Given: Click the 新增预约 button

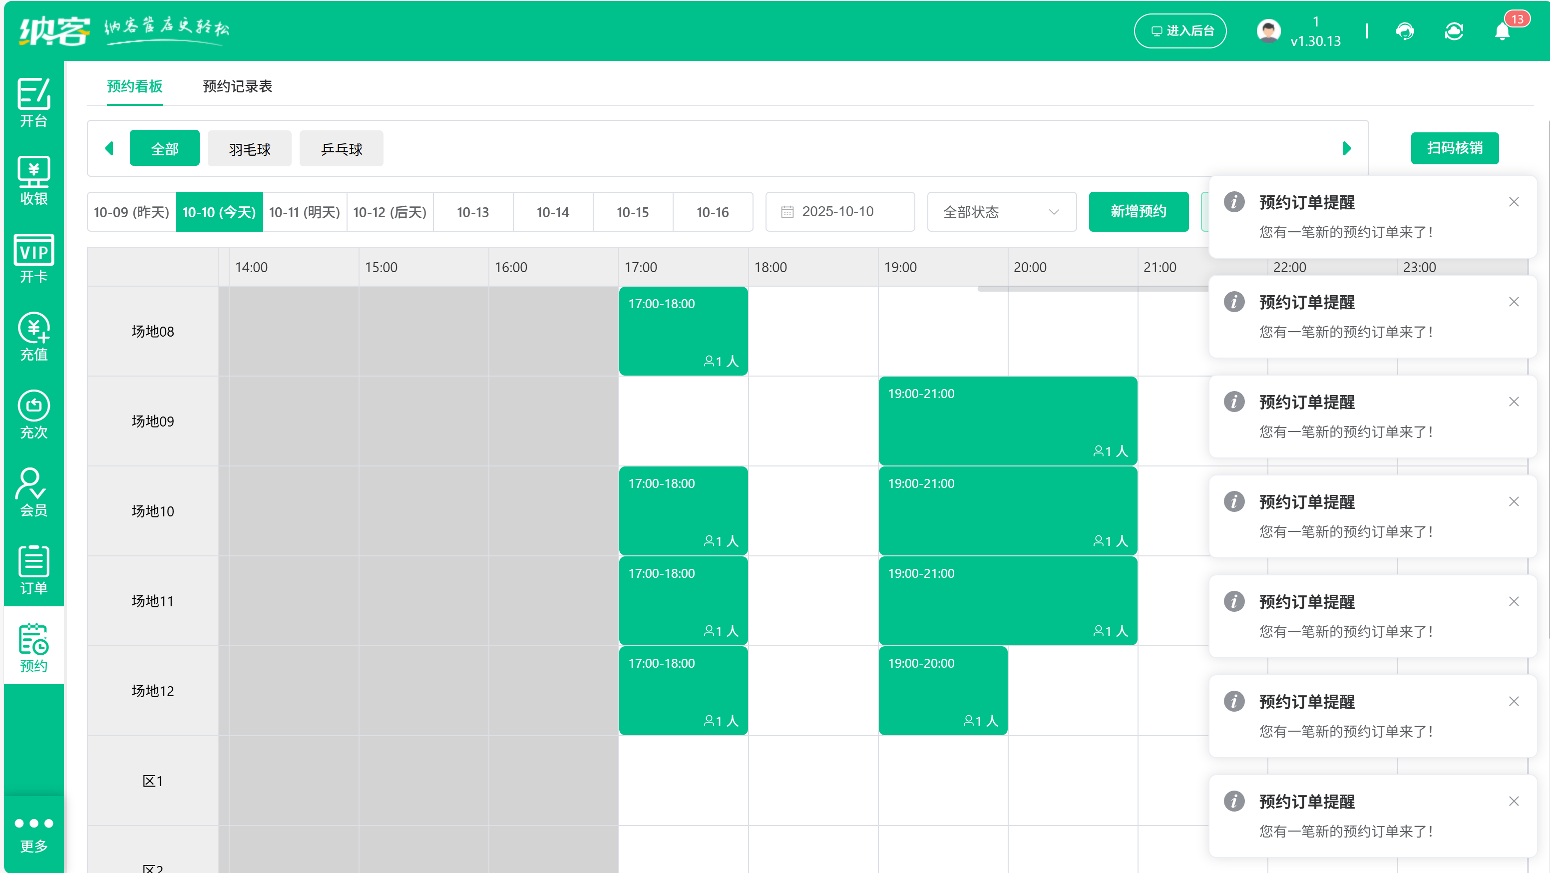Looking at the screenshot, I should [1138, 212].
